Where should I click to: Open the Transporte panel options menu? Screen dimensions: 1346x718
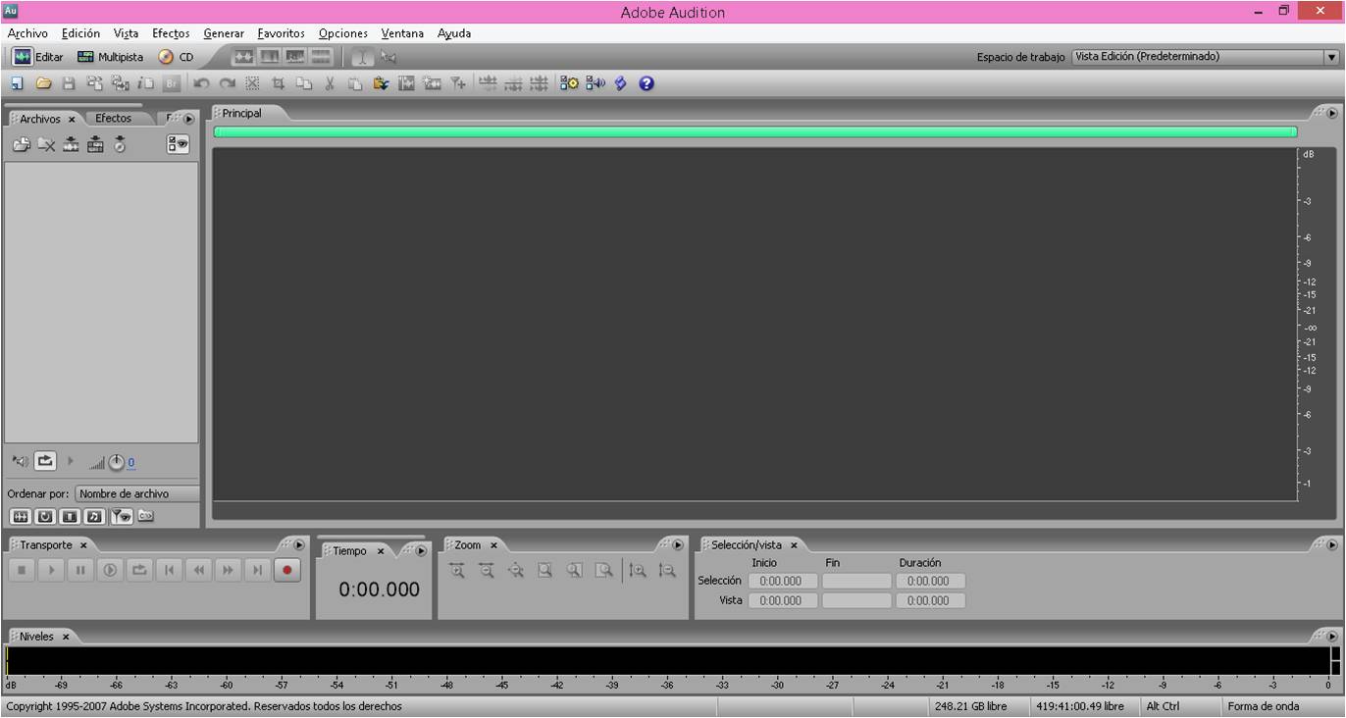(299, 544)
